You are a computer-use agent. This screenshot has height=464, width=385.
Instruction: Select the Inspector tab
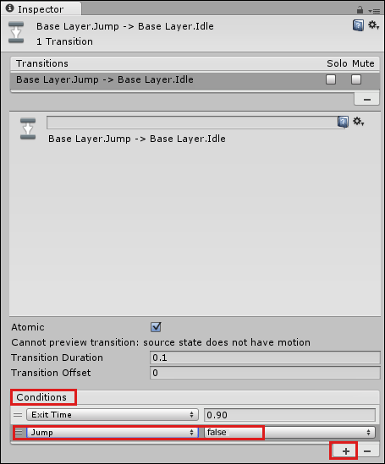[41, 9]
